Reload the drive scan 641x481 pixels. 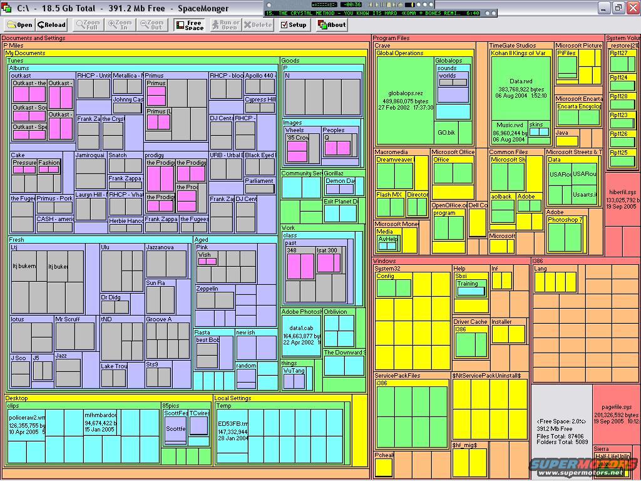(x=52, y=25)
